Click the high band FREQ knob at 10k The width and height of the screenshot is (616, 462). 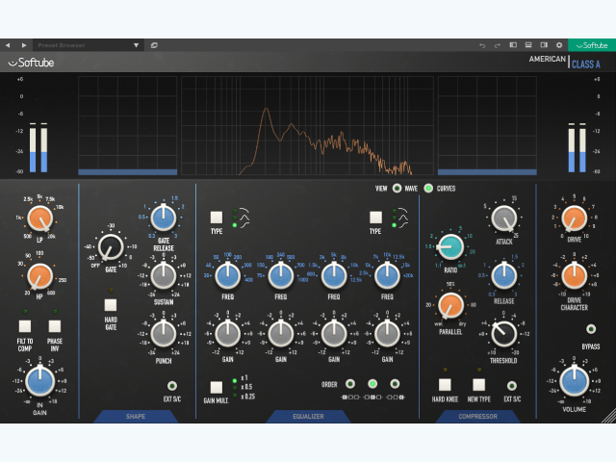click(x=387, y=276)
